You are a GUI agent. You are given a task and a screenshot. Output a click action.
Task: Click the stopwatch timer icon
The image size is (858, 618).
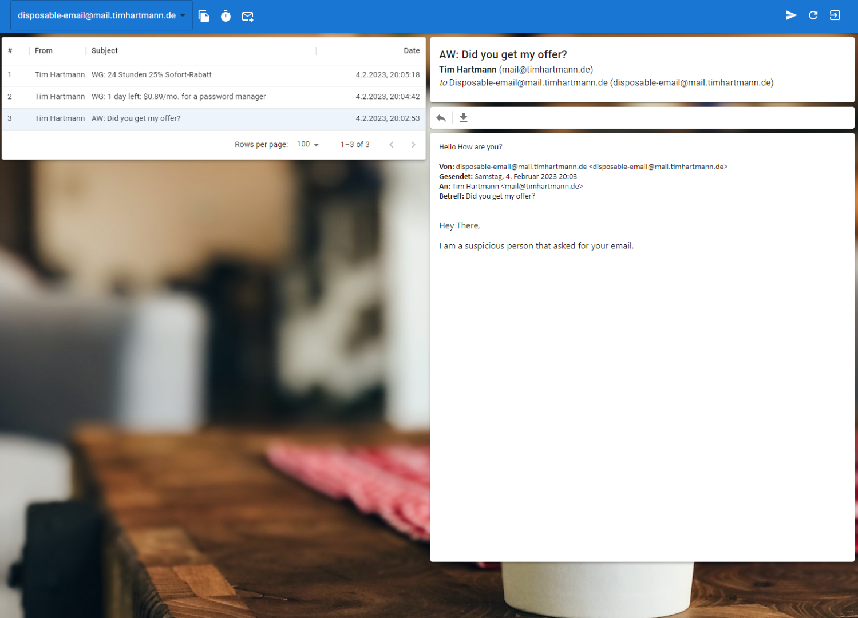coord(226,16)
